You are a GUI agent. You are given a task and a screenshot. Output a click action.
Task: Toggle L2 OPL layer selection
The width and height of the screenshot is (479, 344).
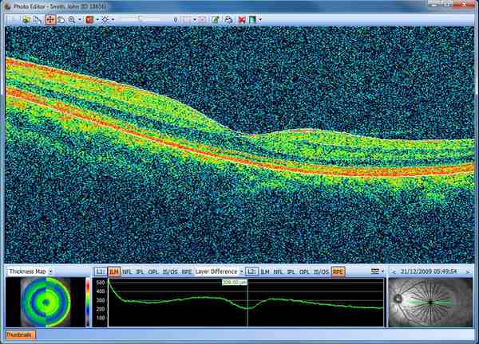click(x=304, y=272)
